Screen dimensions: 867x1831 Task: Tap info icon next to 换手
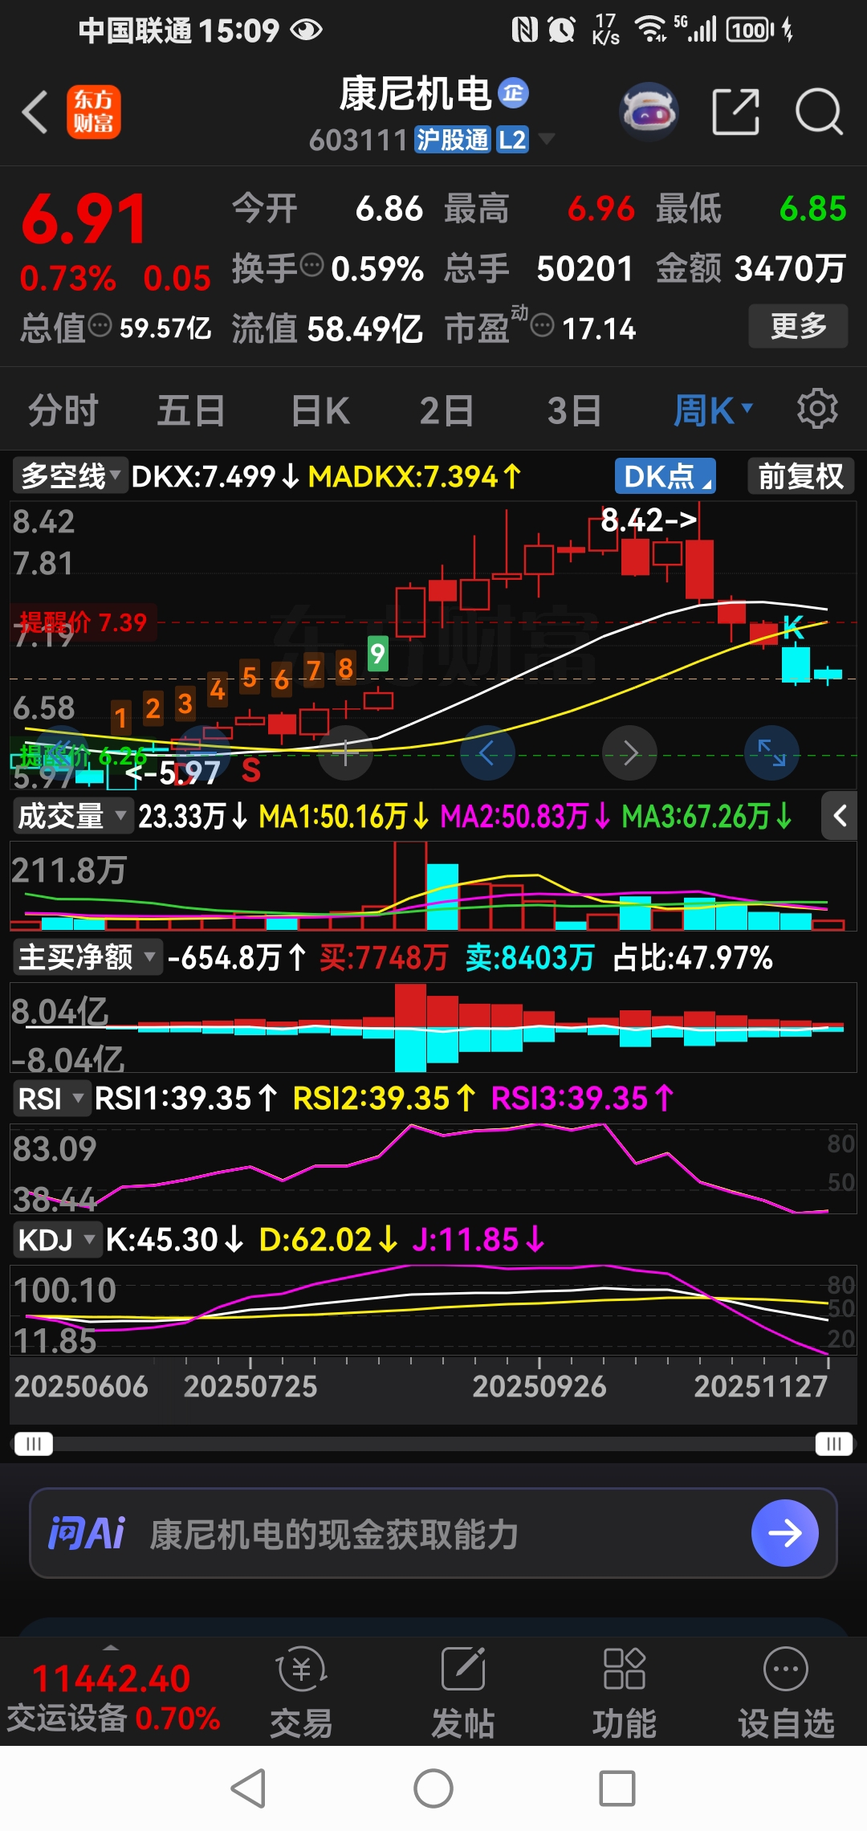tap(311, 264)
